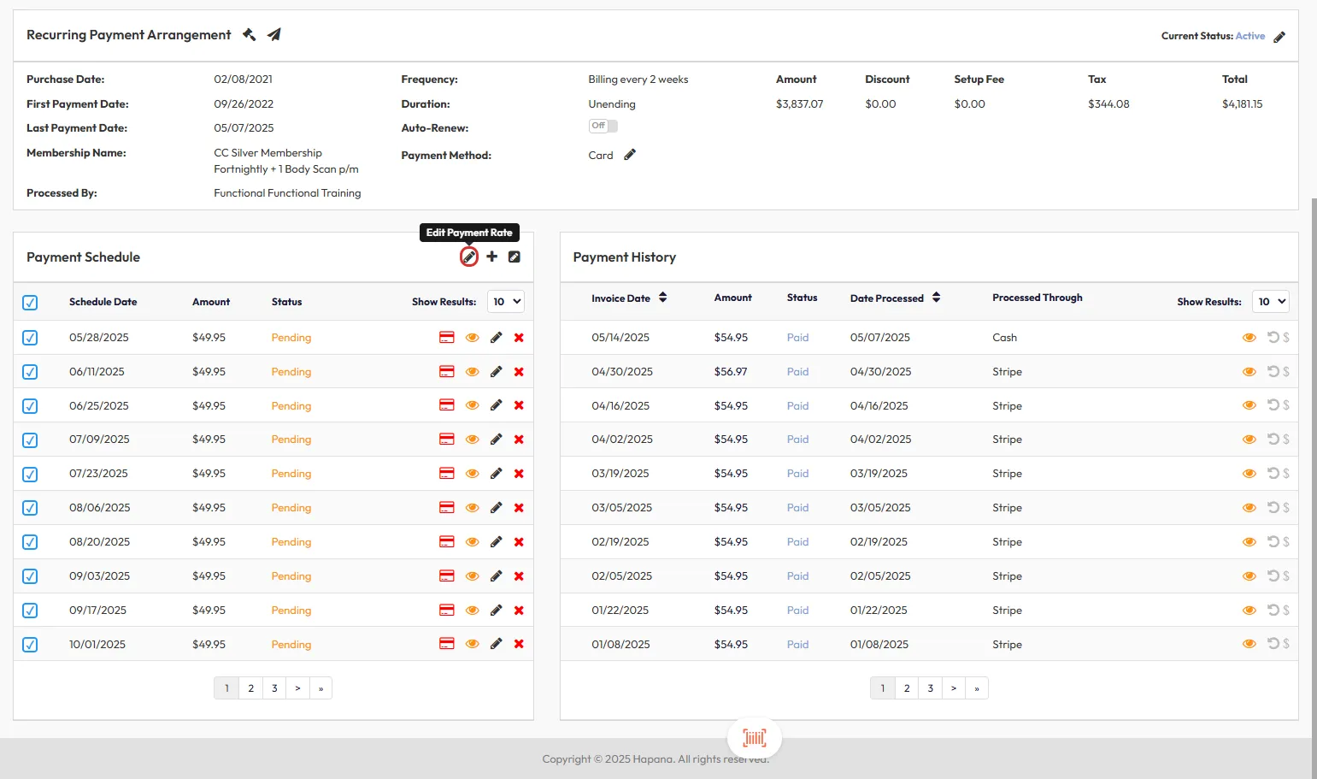The height and width of the screenshot is (779, 1317).
Task: Toggle the Auto-Renew switch
Action: point(603,126)
